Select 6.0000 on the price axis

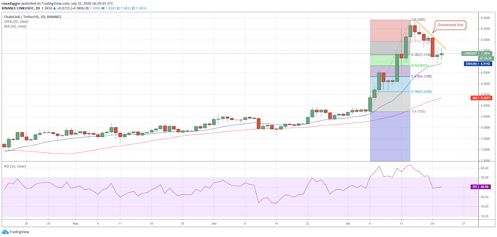pos(485,84)
